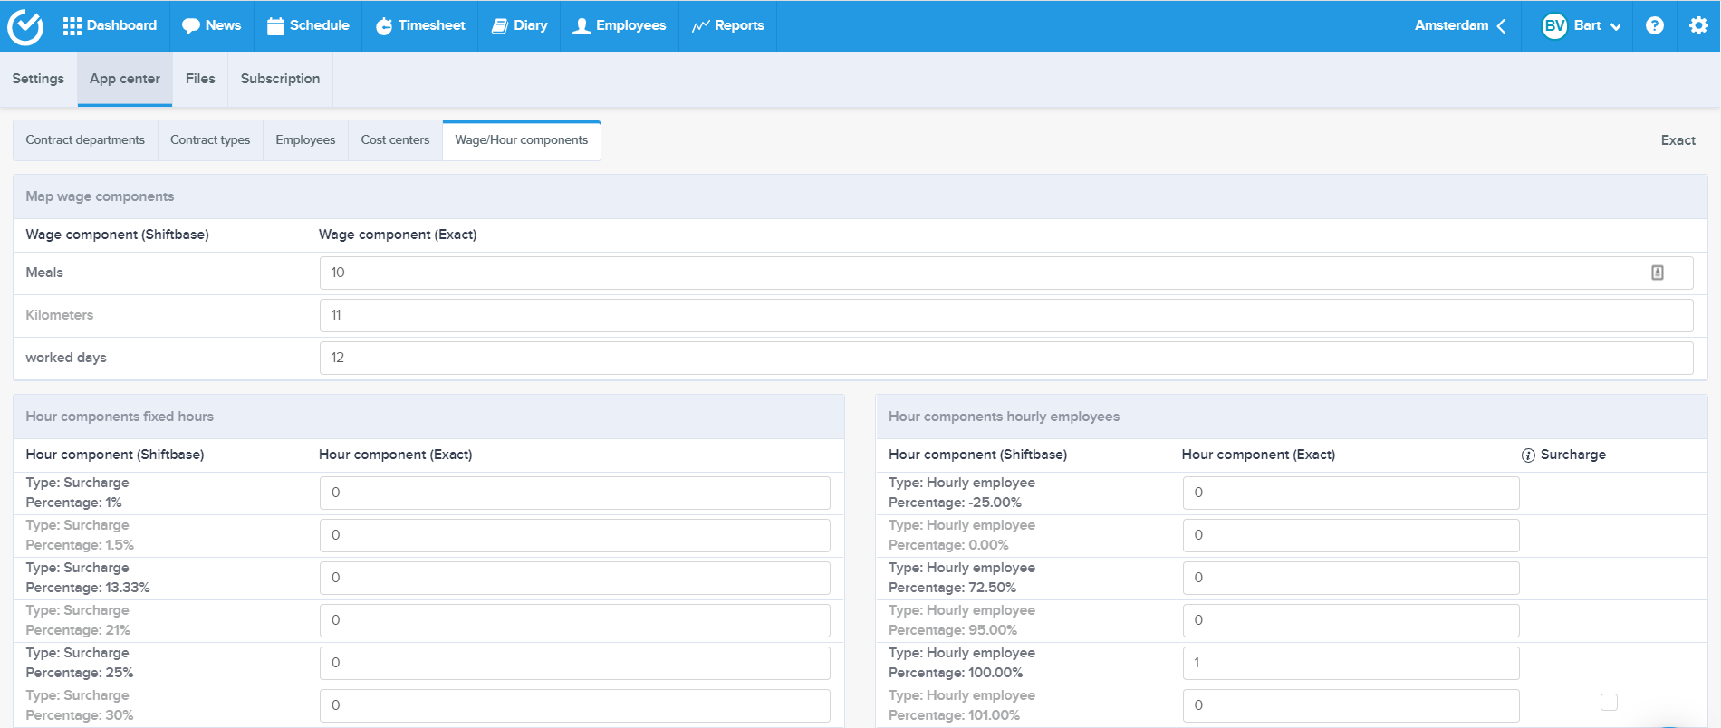
Task: Click the Surcharge 30% hour component field
Action: coord(575,705)
